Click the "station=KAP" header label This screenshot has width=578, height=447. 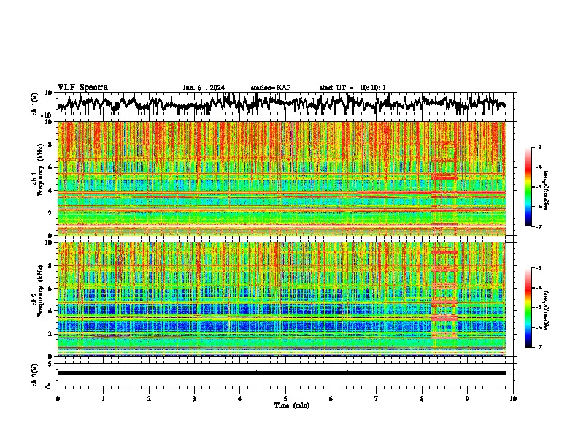coord(271,88)
